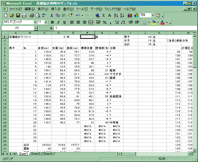
Task: Open the データ(D) menu
Action: pos(96,9)
